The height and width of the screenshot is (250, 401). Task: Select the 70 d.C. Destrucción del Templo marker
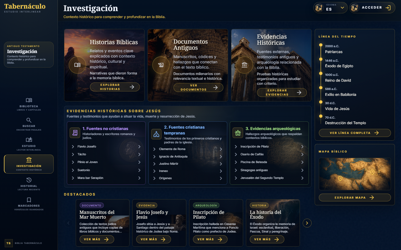click(x=321, y=116)
